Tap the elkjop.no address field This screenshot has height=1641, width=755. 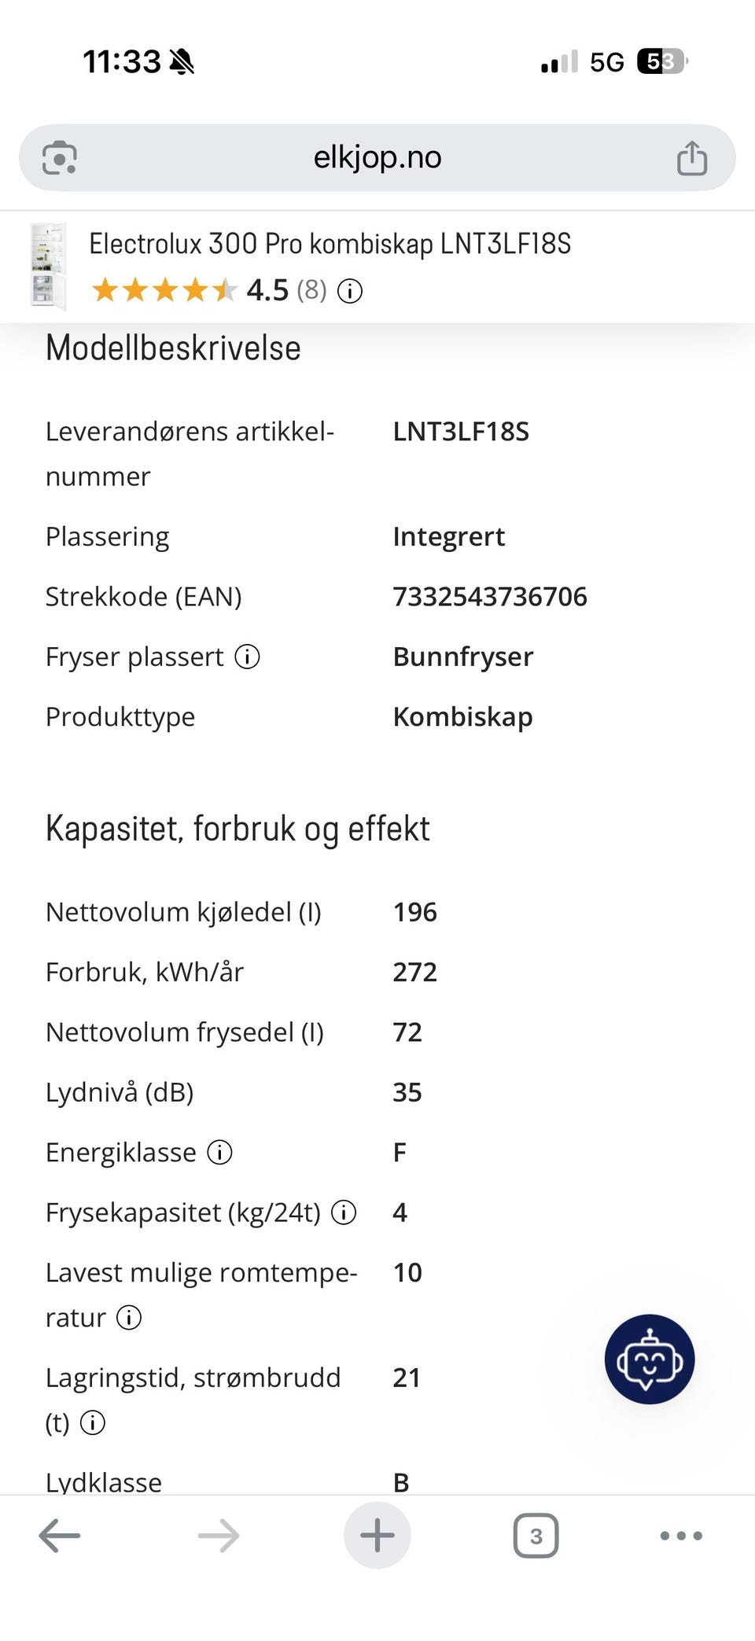(x=377, y=157)
